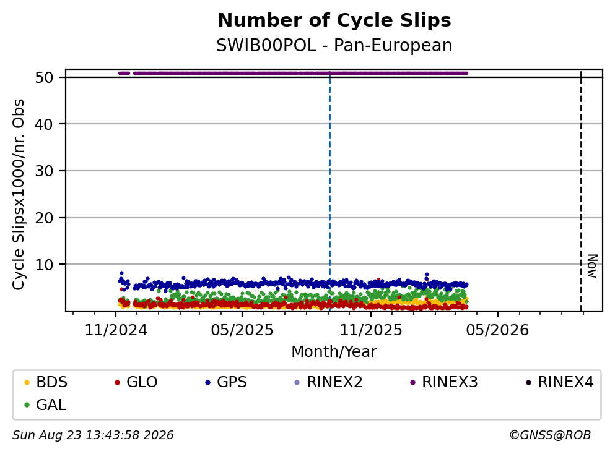Click the RINEX2 legend label
Viewport: 615px width, 454px height.
click(x=334, y=382)
